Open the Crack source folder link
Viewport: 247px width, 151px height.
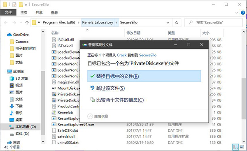122,55
